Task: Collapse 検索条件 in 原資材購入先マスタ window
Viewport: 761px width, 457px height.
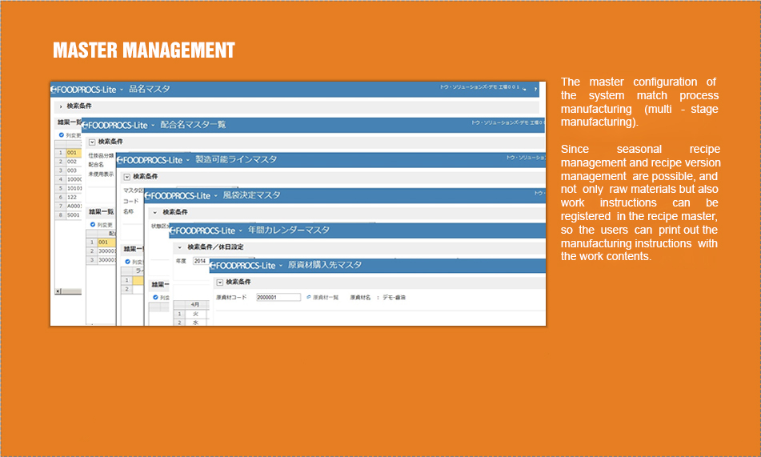Action: pos(218,283)
